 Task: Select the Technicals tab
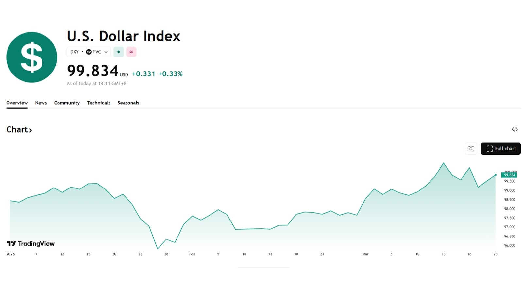(x=98, y=103)
